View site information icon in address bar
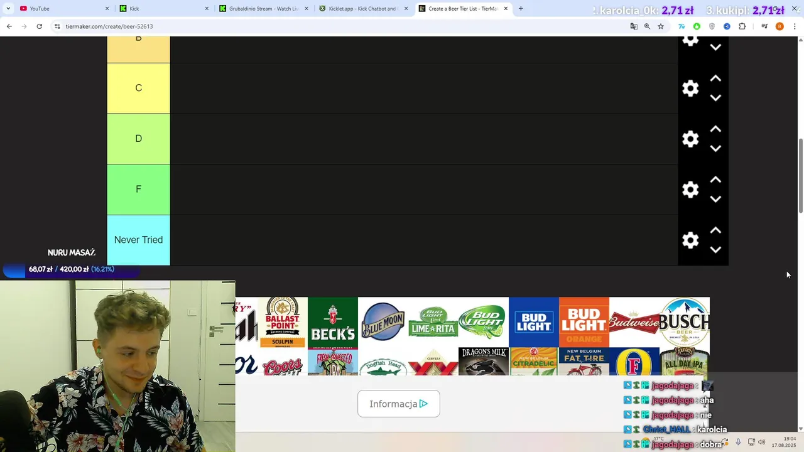This screenshot has height=452, width=804. tap(57, 26)
